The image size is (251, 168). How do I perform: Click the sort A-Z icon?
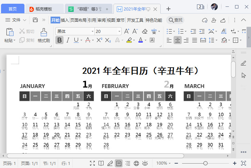224,31
